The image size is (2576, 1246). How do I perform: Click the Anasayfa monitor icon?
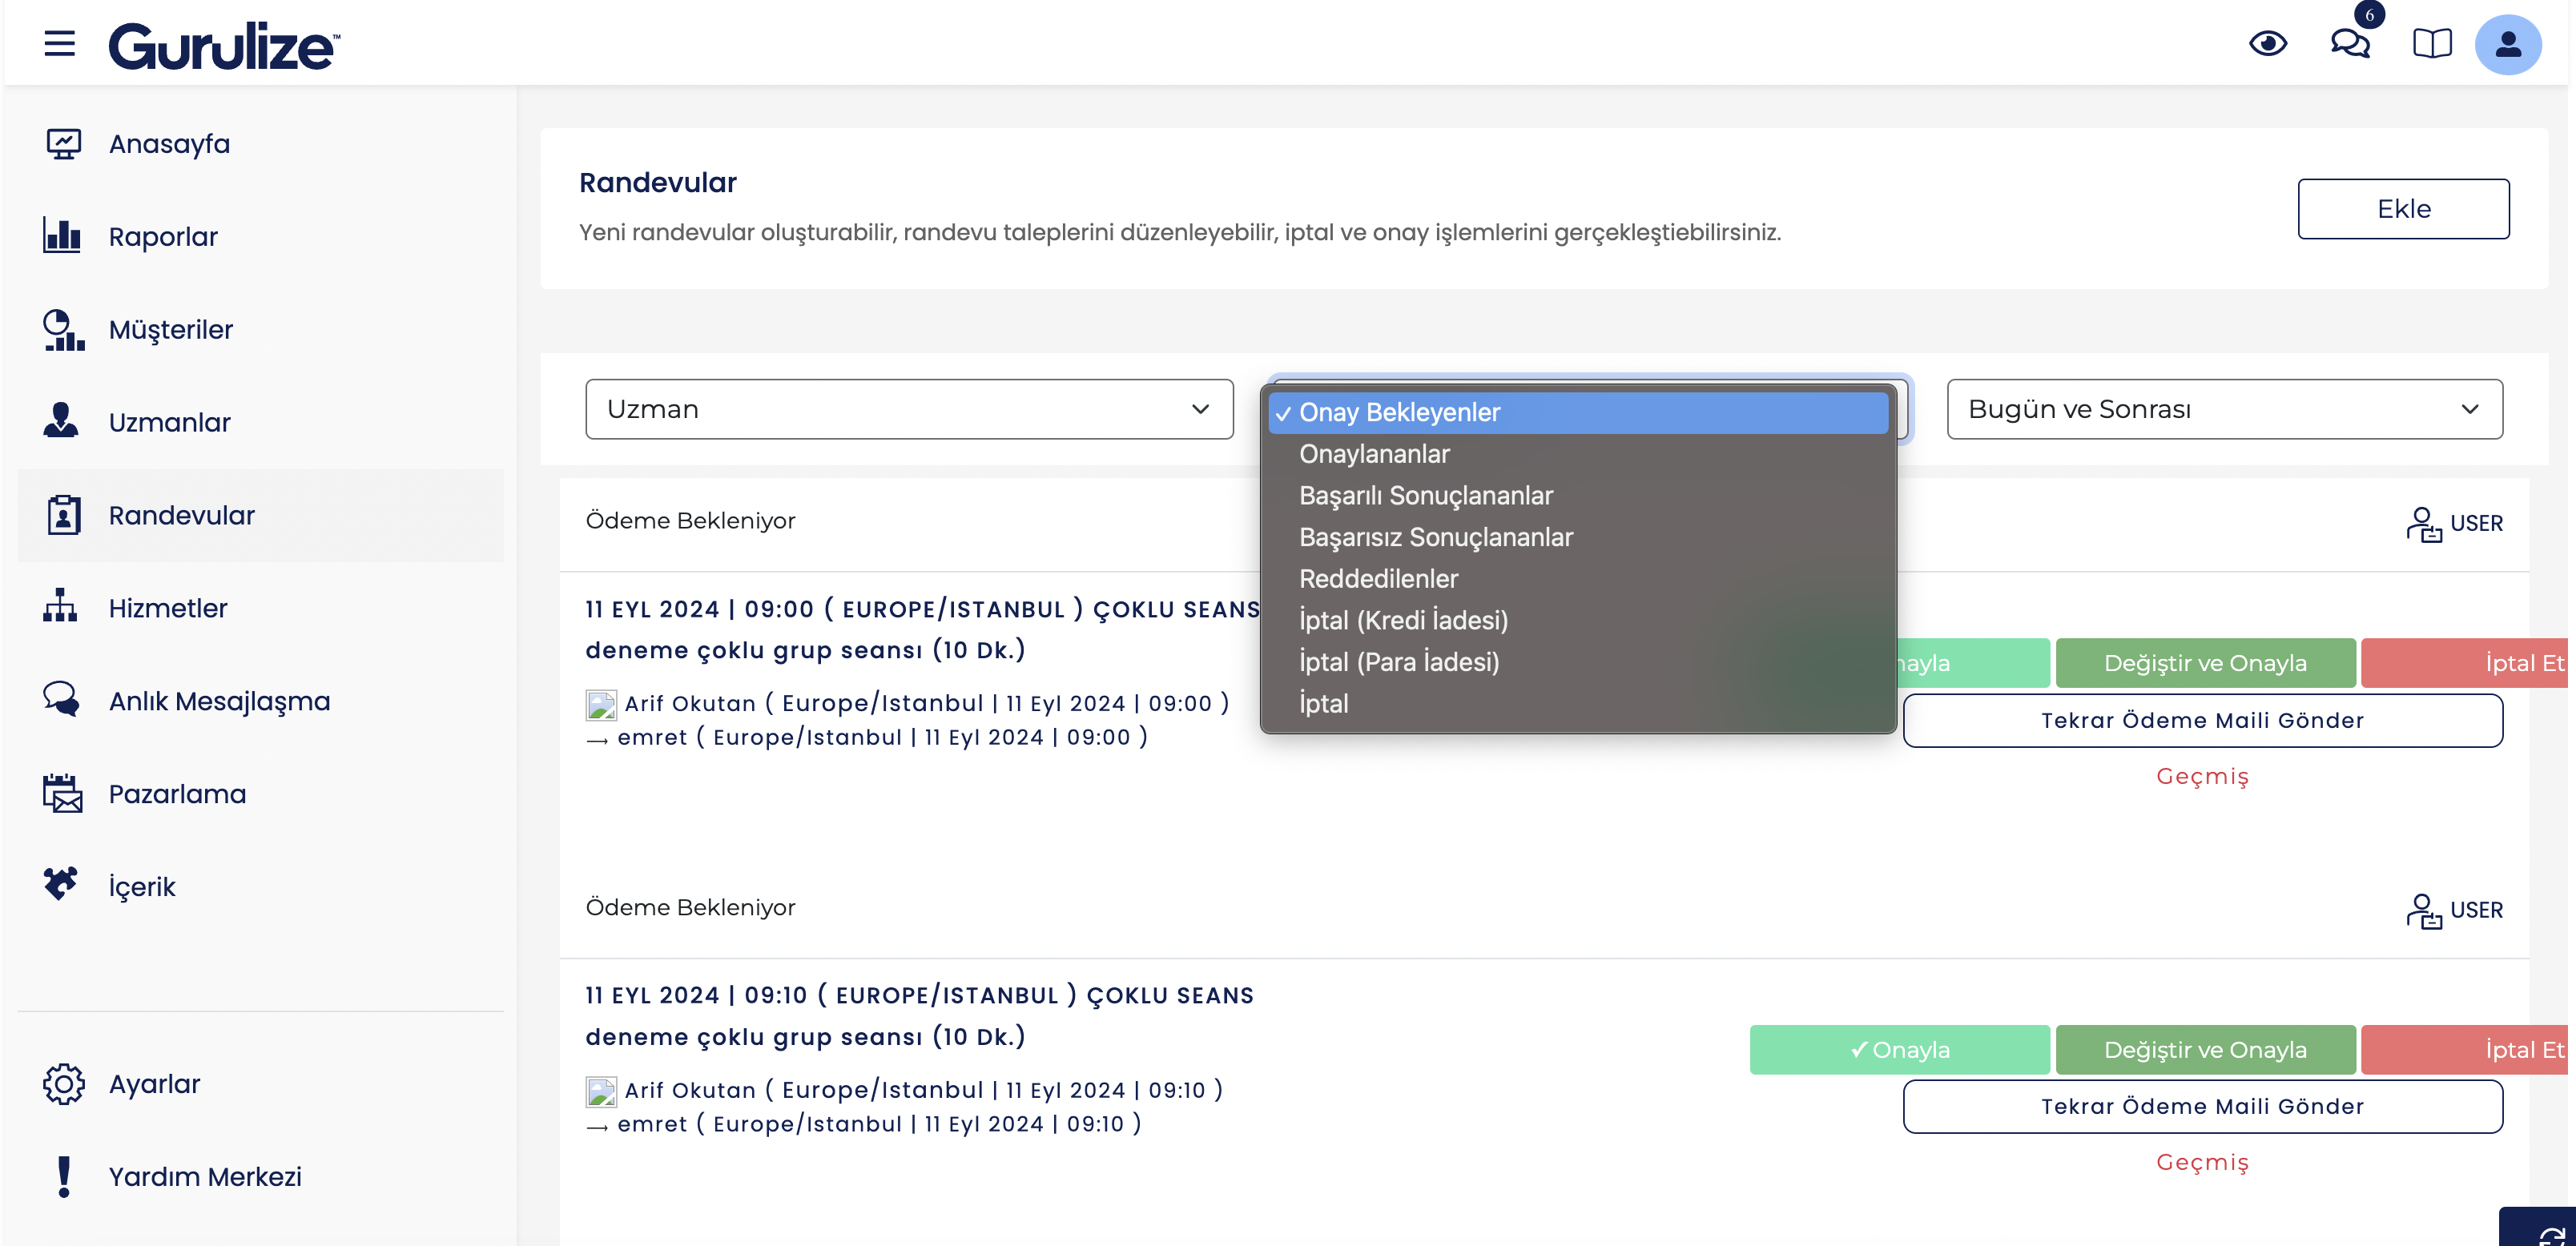tap(63, 144)
